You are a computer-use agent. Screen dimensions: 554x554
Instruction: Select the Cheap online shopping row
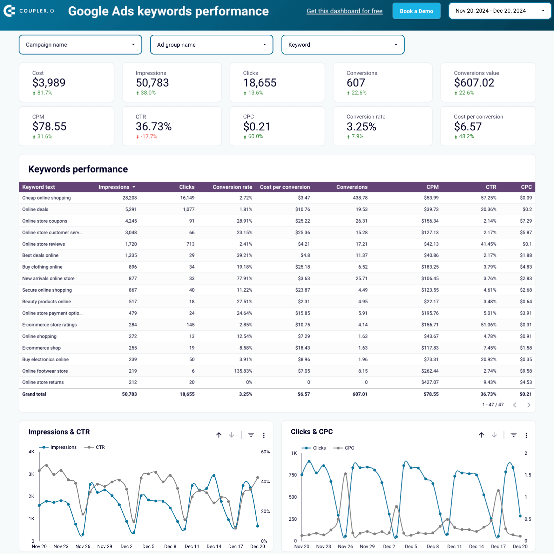pyautogui.click(x=277, y=198)
